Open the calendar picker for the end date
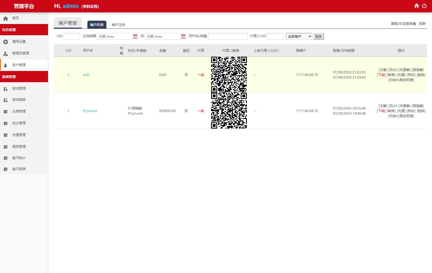Image resolution: width=432 pixels, height=273 pixels. pos(183,36)
